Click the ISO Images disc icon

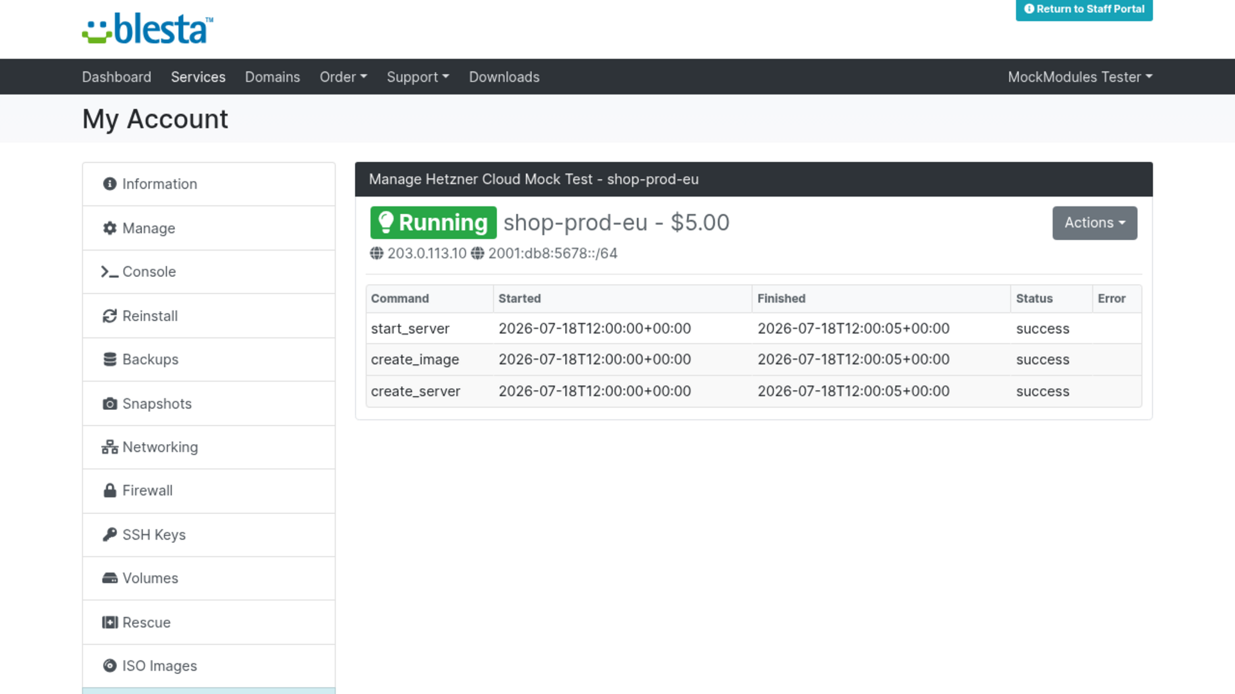110,666
